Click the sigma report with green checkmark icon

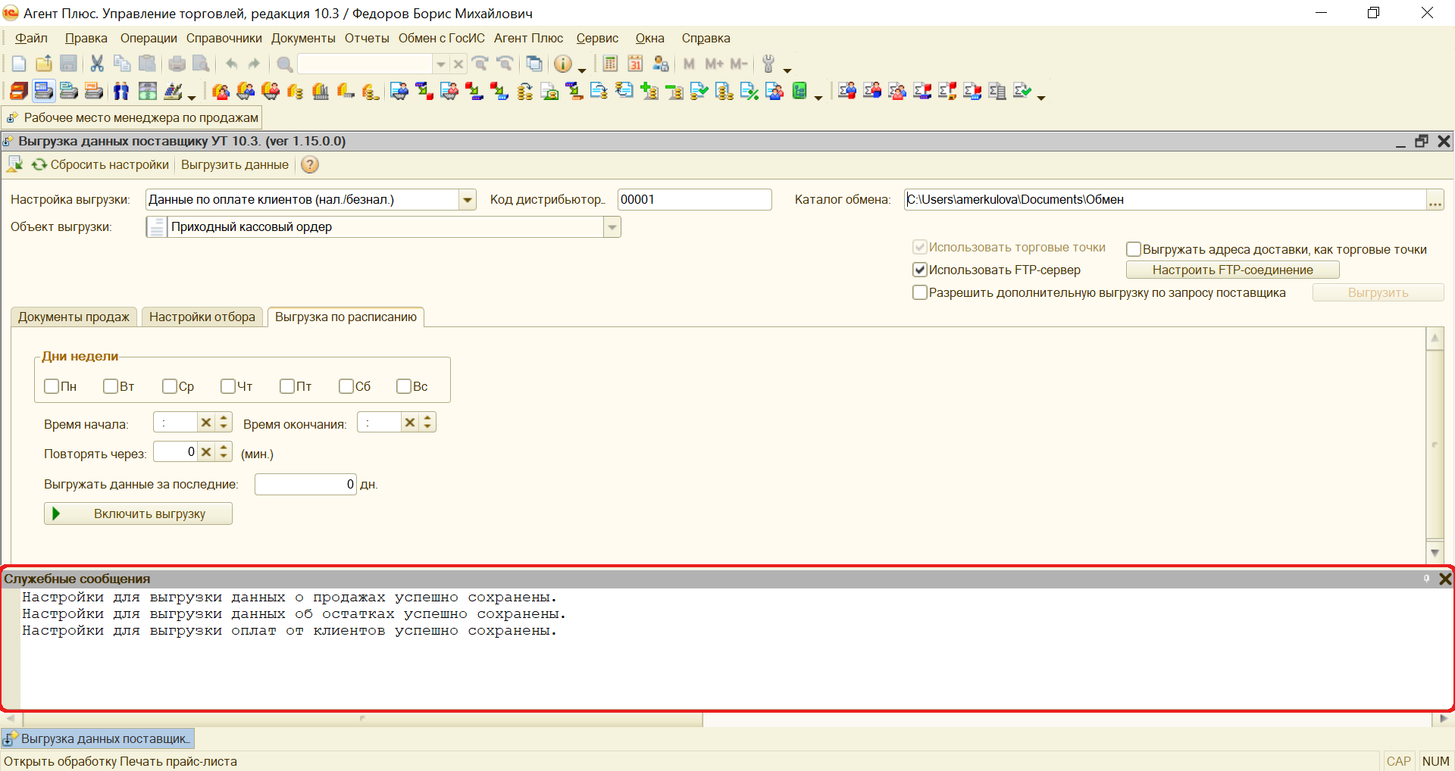click(x=1022, y=92)
